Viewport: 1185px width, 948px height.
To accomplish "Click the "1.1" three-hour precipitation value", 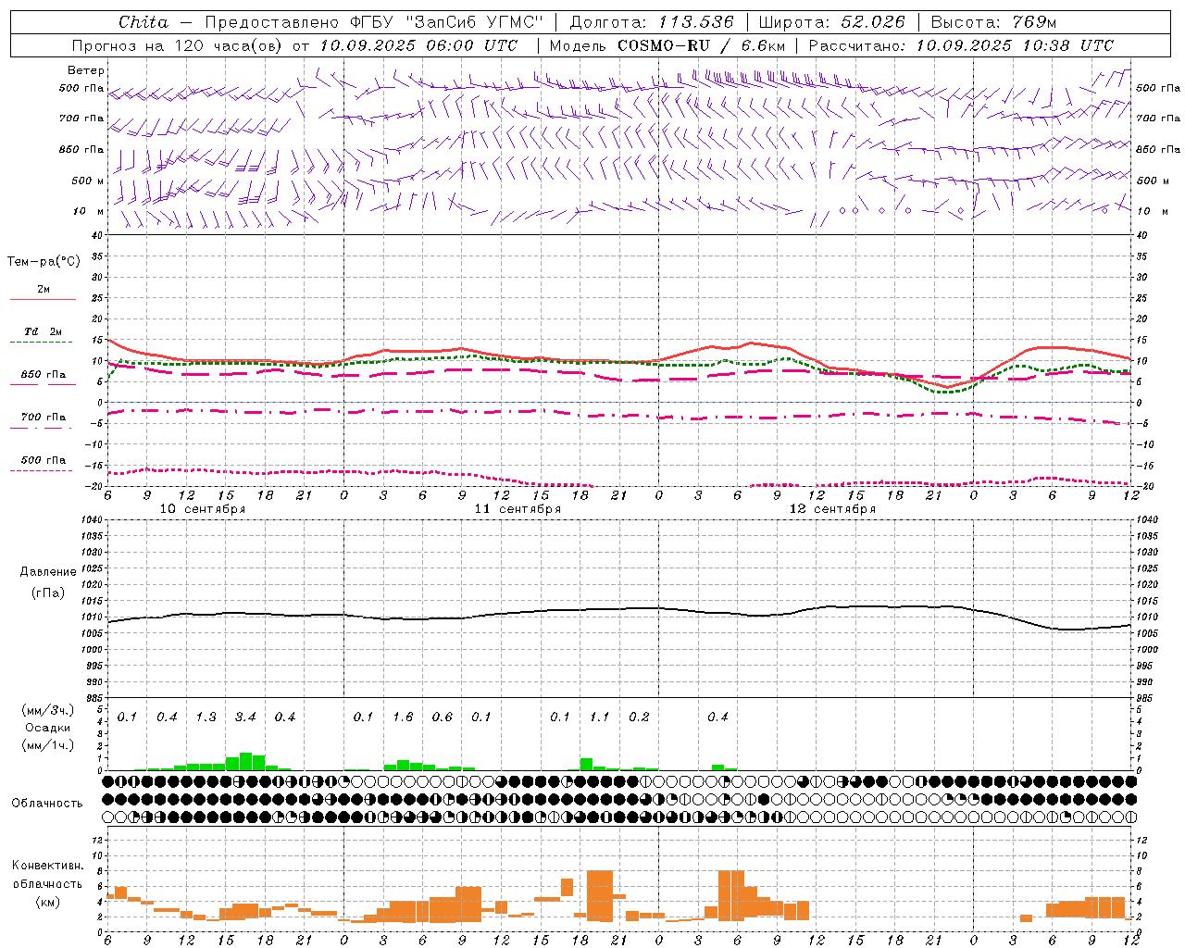I will coord(600,717).
